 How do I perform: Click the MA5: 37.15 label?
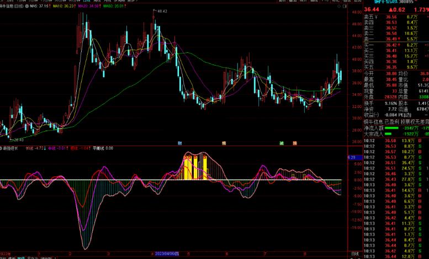click(40, 6)
